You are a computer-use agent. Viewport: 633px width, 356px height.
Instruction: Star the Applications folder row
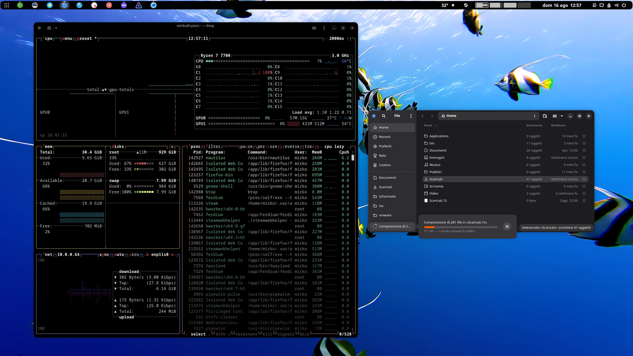(x=584, y=136)
